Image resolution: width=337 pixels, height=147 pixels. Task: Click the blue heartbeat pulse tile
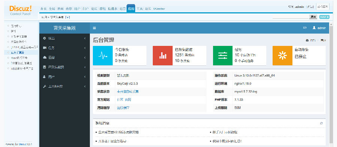tap(103, 56)
